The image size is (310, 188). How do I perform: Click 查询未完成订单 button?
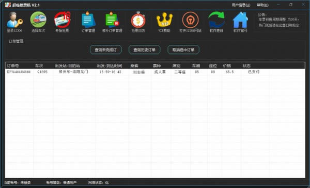tap(105, 49)
